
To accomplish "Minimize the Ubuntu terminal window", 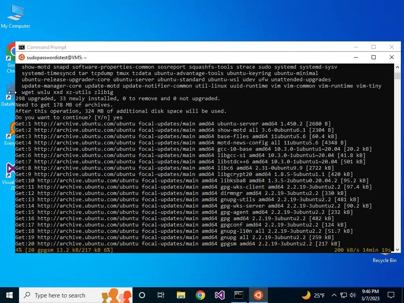I will click(356, 57).
